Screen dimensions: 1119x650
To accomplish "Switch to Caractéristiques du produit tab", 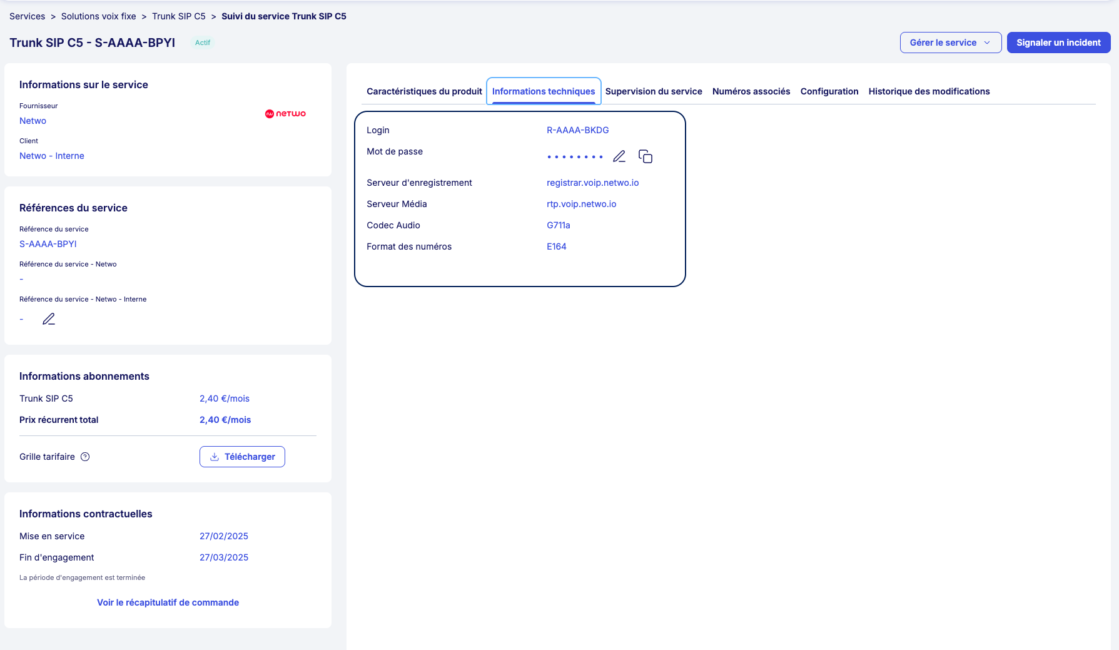I will coord(424,91).
